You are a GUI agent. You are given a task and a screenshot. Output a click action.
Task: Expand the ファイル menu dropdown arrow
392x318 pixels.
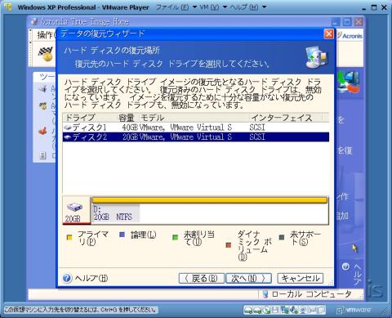194,7
